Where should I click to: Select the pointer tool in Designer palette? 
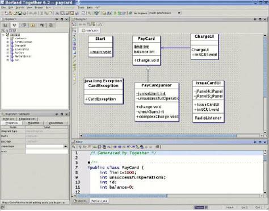coord(74,30)
